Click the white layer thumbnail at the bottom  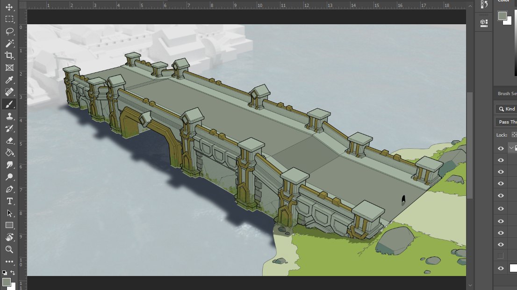point(513,268)
